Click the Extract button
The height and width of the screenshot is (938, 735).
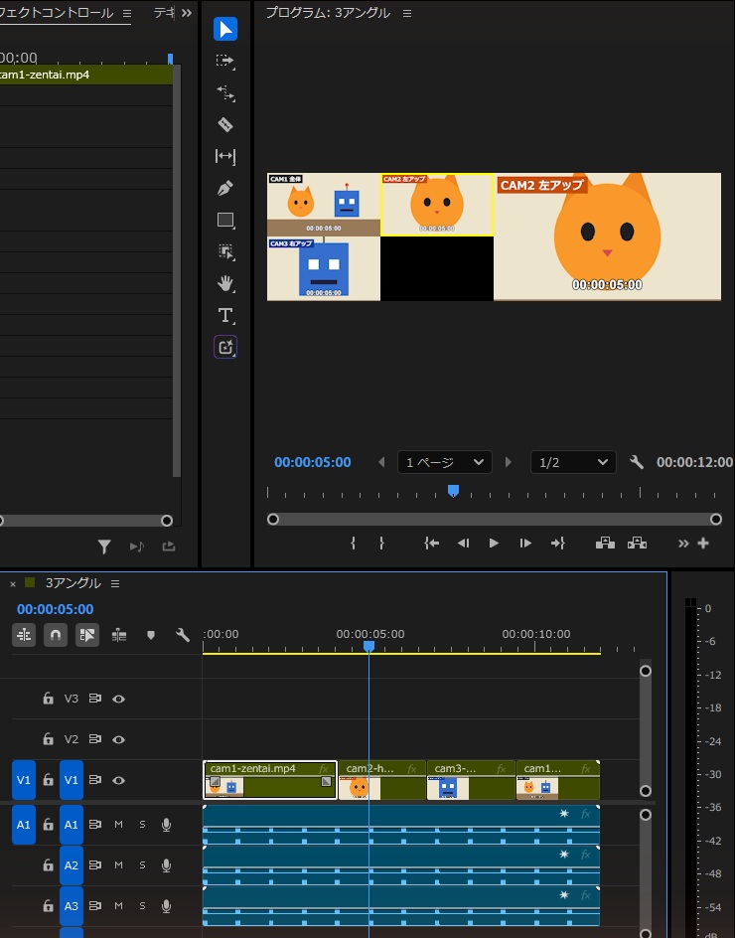pos(637,543)
